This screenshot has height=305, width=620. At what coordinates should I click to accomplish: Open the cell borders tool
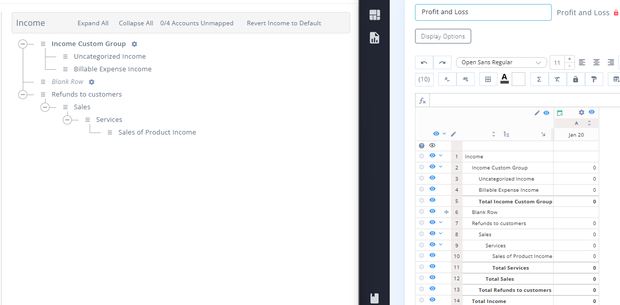488,79
